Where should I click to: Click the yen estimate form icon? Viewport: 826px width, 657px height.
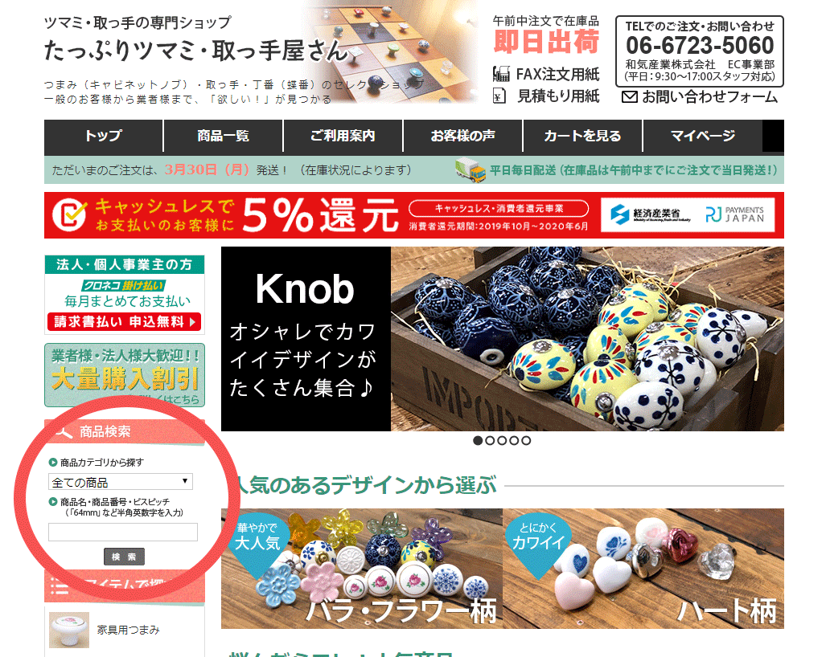click(499, 96)
